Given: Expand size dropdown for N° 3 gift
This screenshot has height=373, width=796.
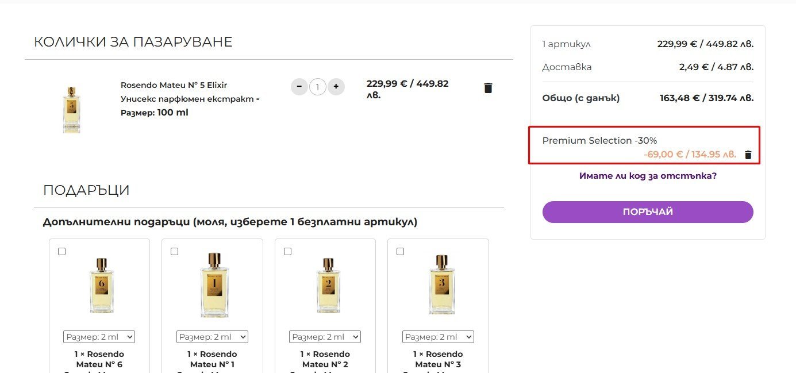Looking at the screenshot, I should [438, 337].
